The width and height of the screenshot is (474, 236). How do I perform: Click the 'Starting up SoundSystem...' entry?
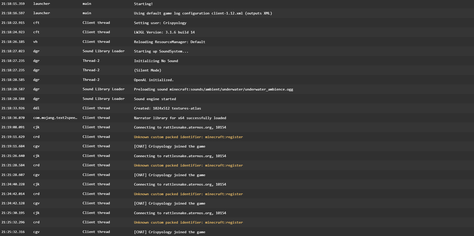[x=237, y=51]
